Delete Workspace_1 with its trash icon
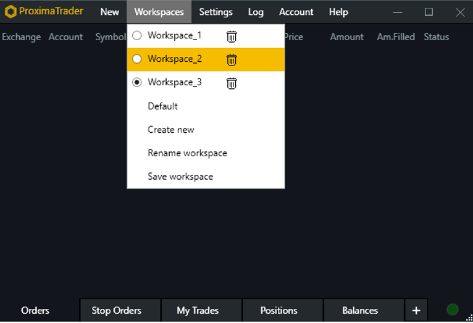473x323 pixels. (x=232, y=36)
